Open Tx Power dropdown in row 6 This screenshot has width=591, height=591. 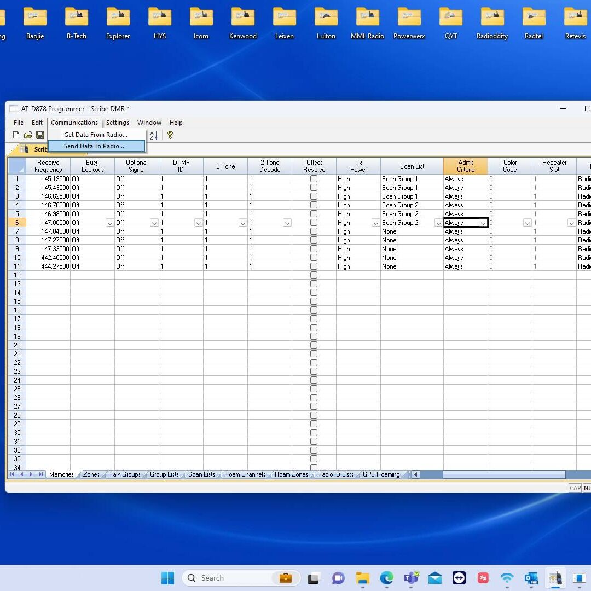(375, 223)
